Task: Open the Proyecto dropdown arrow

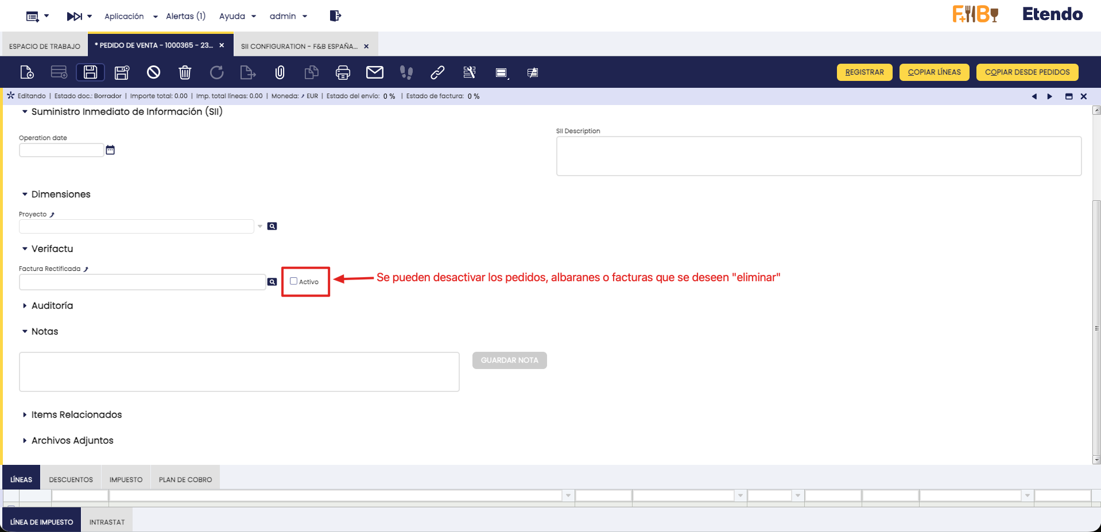Action: click(260, 227)
